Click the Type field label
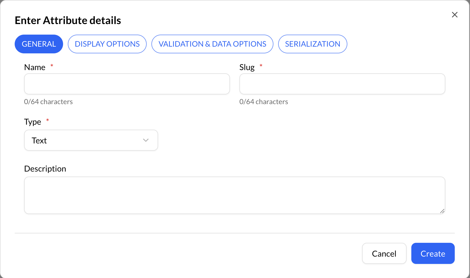470x278 pixels. pyautogui.click(x=33, y=122)
